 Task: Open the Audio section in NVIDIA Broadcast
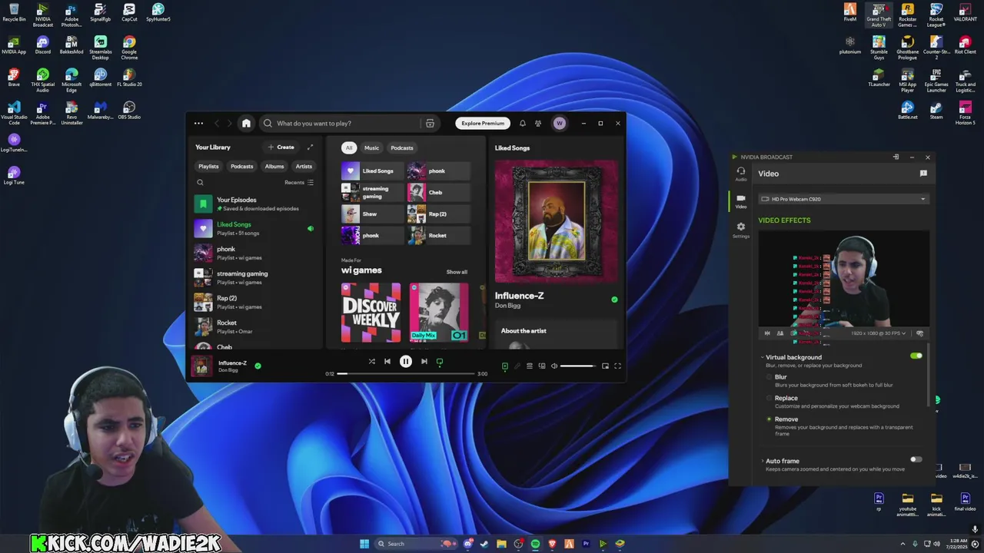(741, 174)
